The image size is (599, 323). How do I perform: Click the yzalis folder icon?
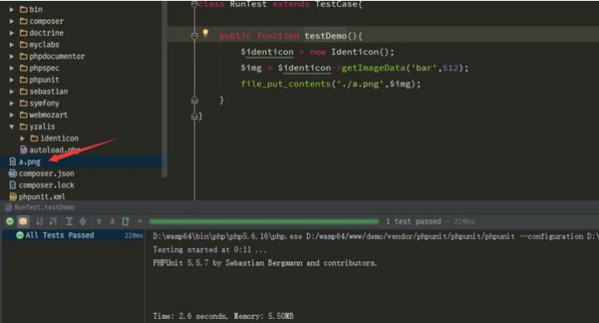click(x=23, y=127)
